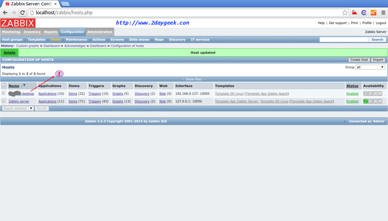Click the browser page reload icon
The height and width of the screenshot is (221, 388).
[22, 12]
